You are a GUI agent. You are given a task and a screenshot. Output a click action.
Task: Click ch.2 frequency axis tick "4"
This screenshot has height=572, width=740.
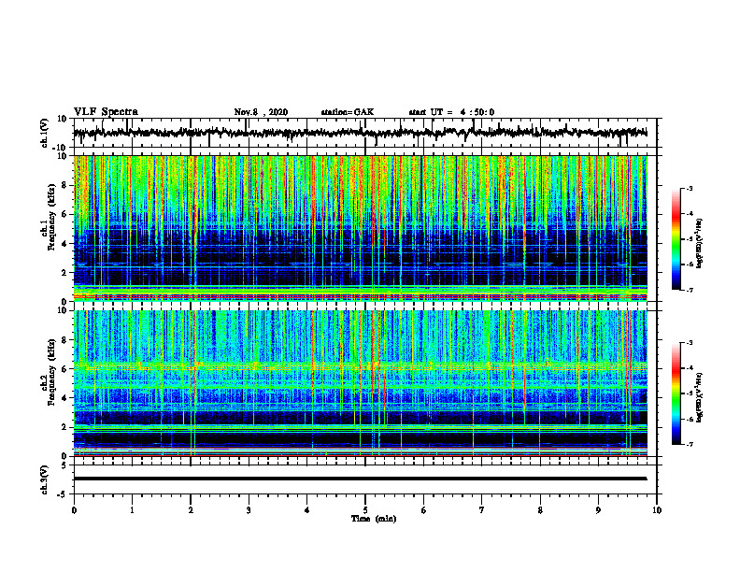click(x=66, y=398)
